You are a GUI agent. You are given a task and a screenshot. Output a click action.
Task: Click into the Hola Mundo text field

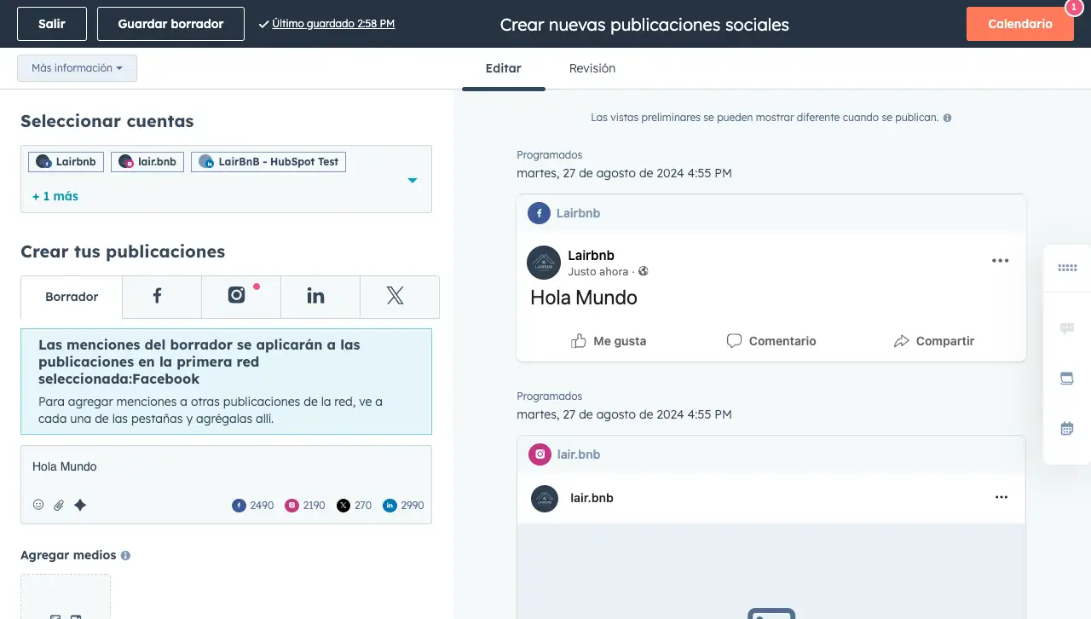pyautogui.click(x=226, y=467)
